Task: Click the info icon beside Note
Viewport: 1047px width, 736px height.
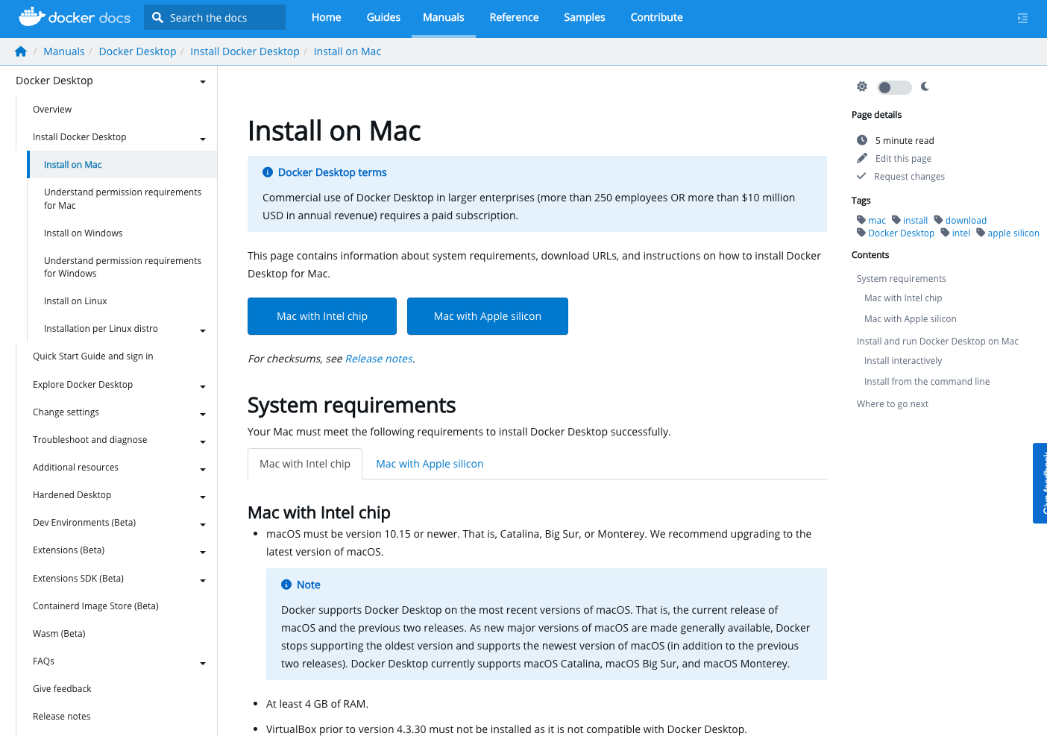Action: coord(286,585)
